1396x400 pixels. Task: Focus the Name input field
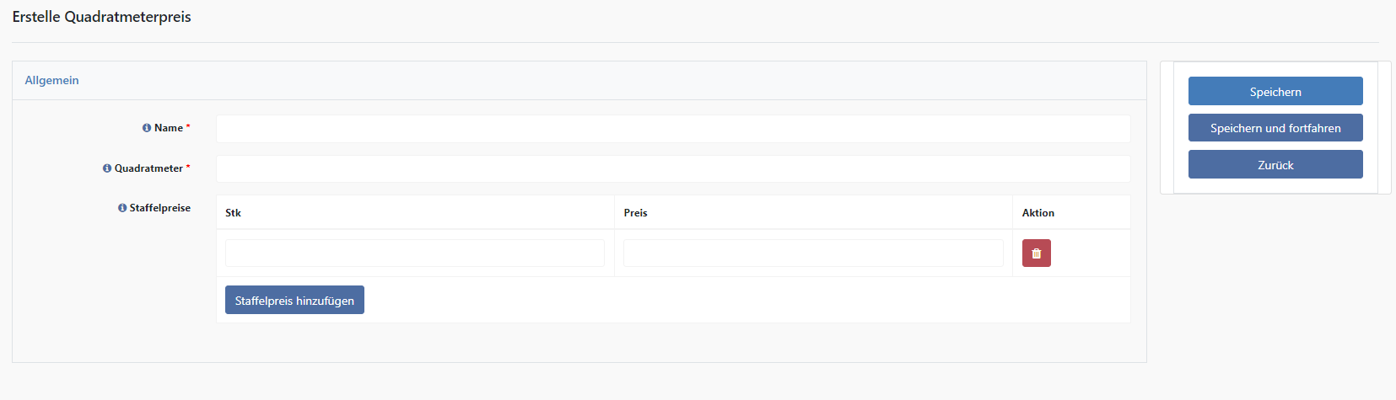(x=673, y=129)
